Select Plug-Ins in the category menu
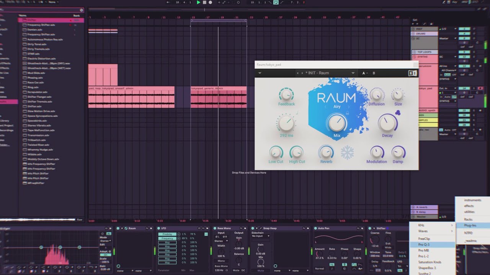 coord(472,225)
